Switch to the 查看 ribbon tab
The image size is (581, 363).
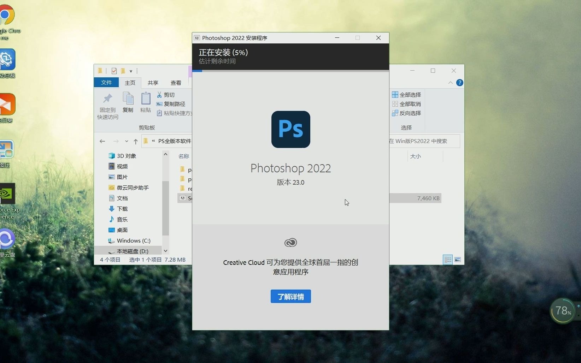coord(176,83)
